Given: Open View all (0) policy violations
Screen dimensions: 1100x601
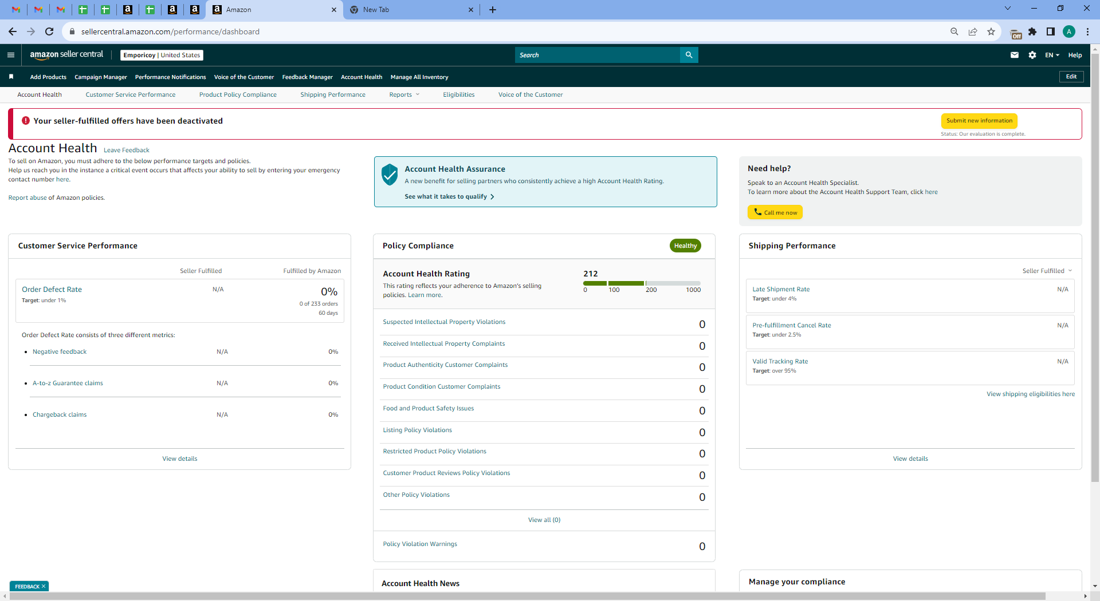Looking at the screenshot, I should tap(544, 520).
